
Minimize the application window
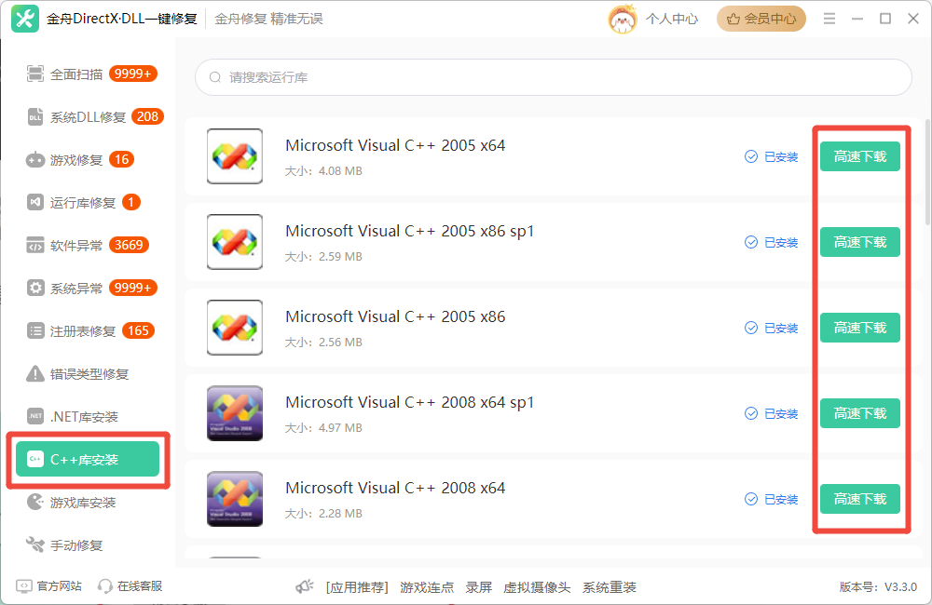tap(857, 19)
